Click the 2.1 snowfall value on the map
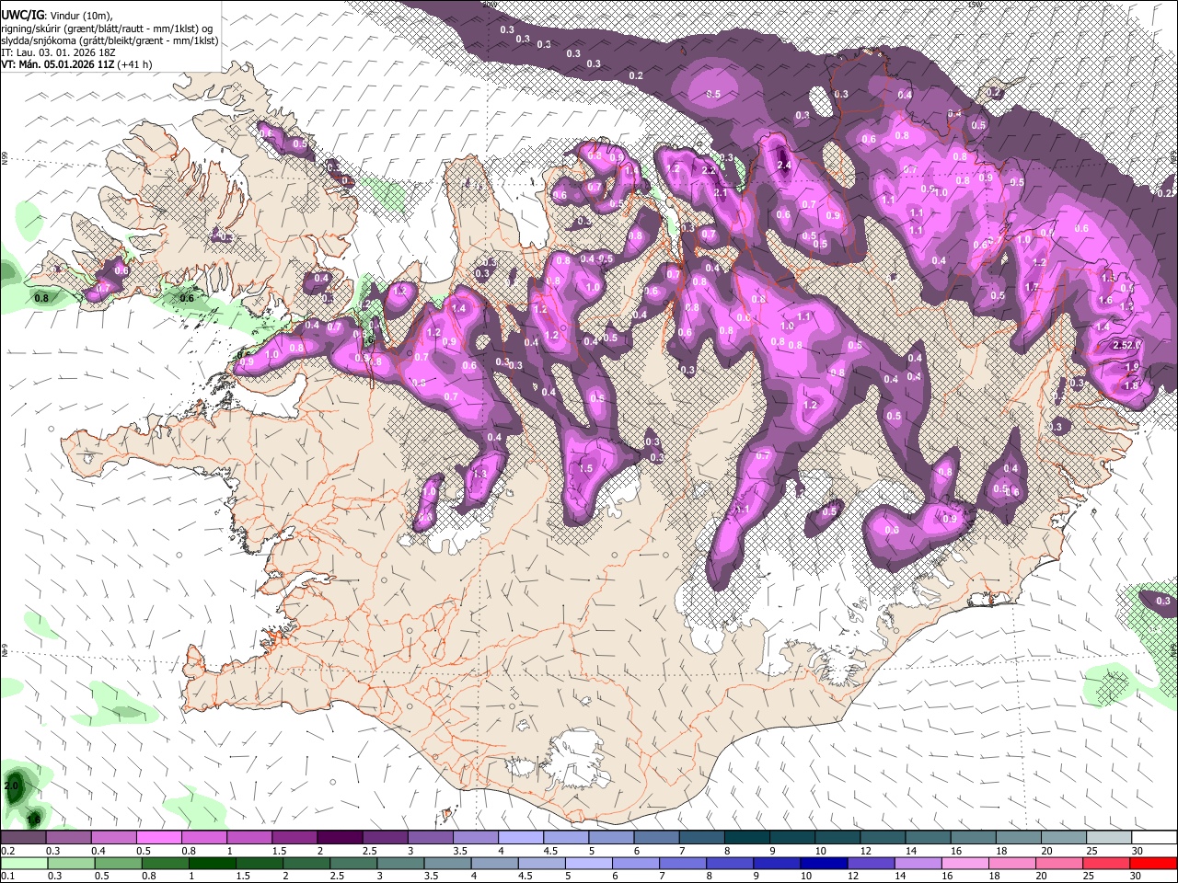 point(721,194)
